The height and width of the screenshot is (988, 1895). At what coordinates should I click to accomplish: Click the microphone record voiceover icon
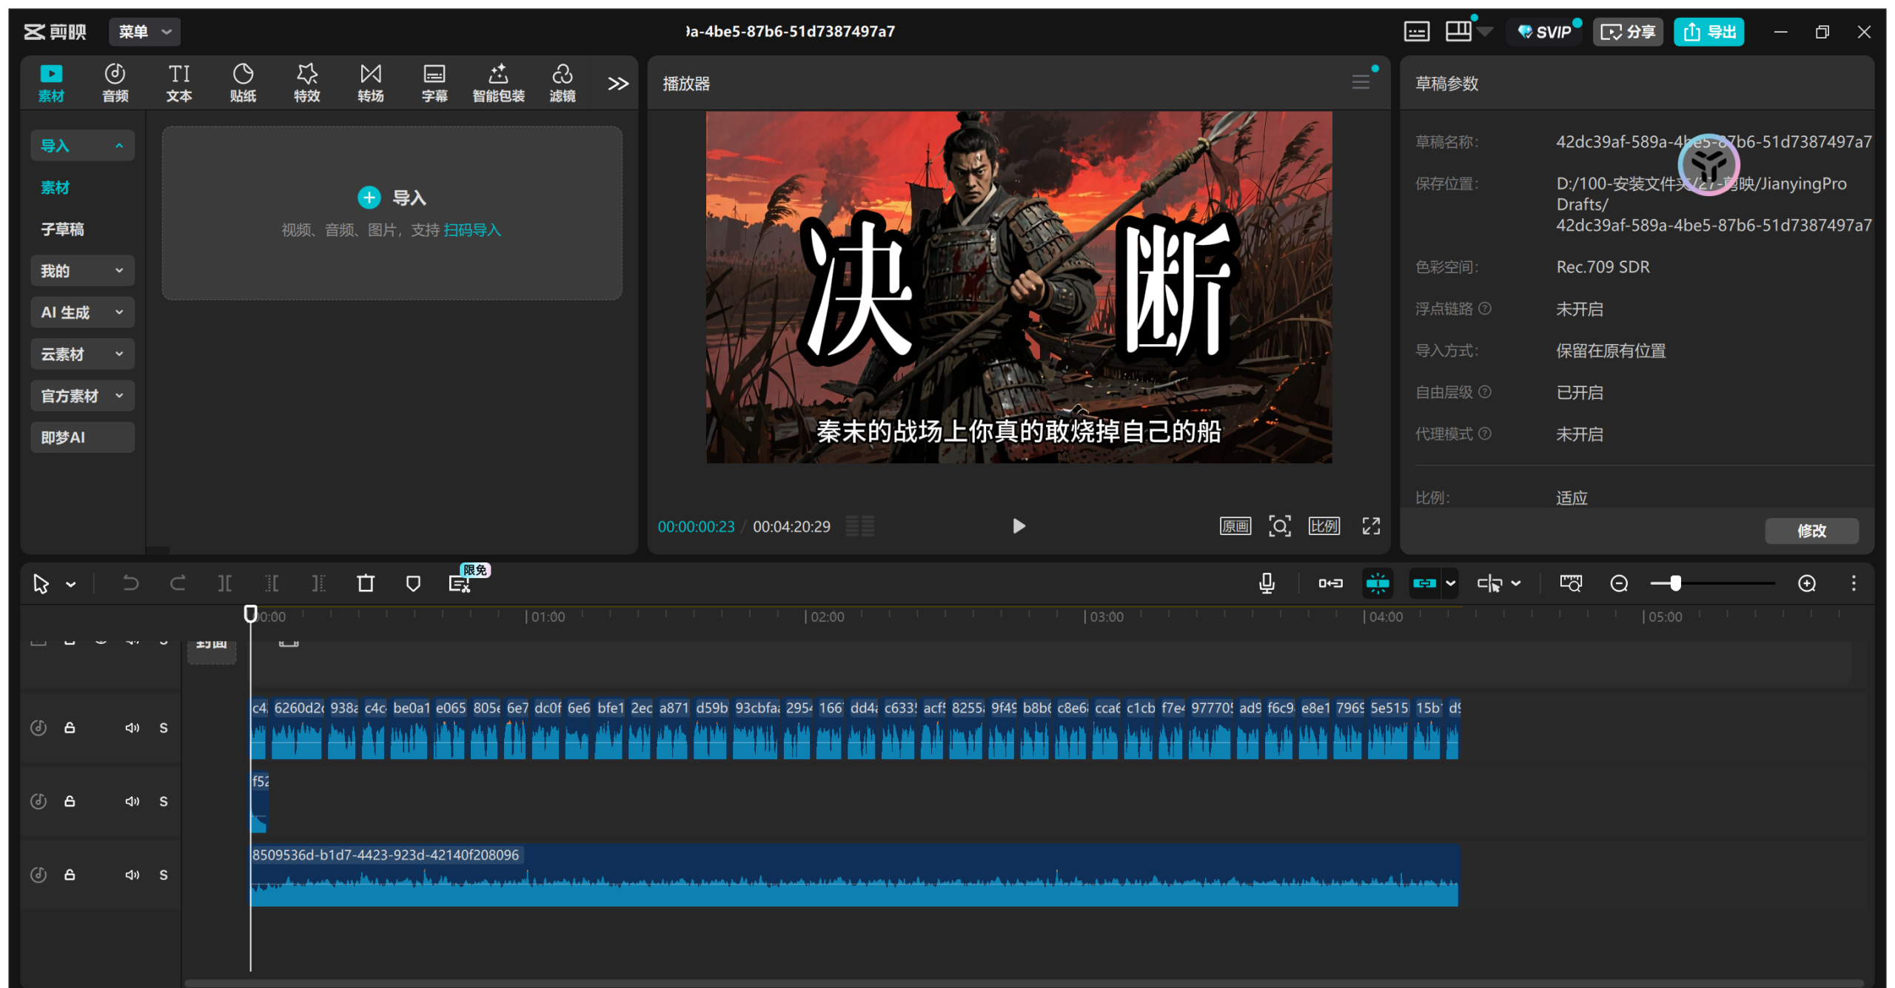point(1267,583)
